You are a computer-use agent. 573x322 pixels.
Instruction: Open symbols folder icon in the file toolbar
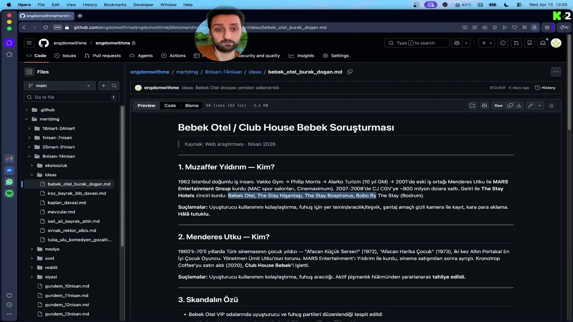click(x=472, y=106)
